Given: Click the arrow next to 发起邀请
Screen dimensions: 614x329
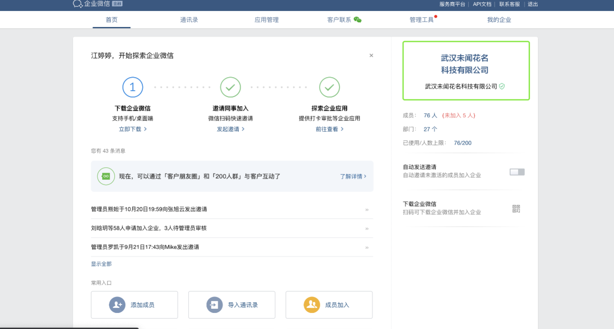Looking at the screenshot, I should [x=243, y=129].
